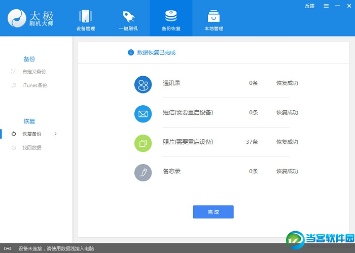Click the 设备未连接 status bar message

point(56,249)
